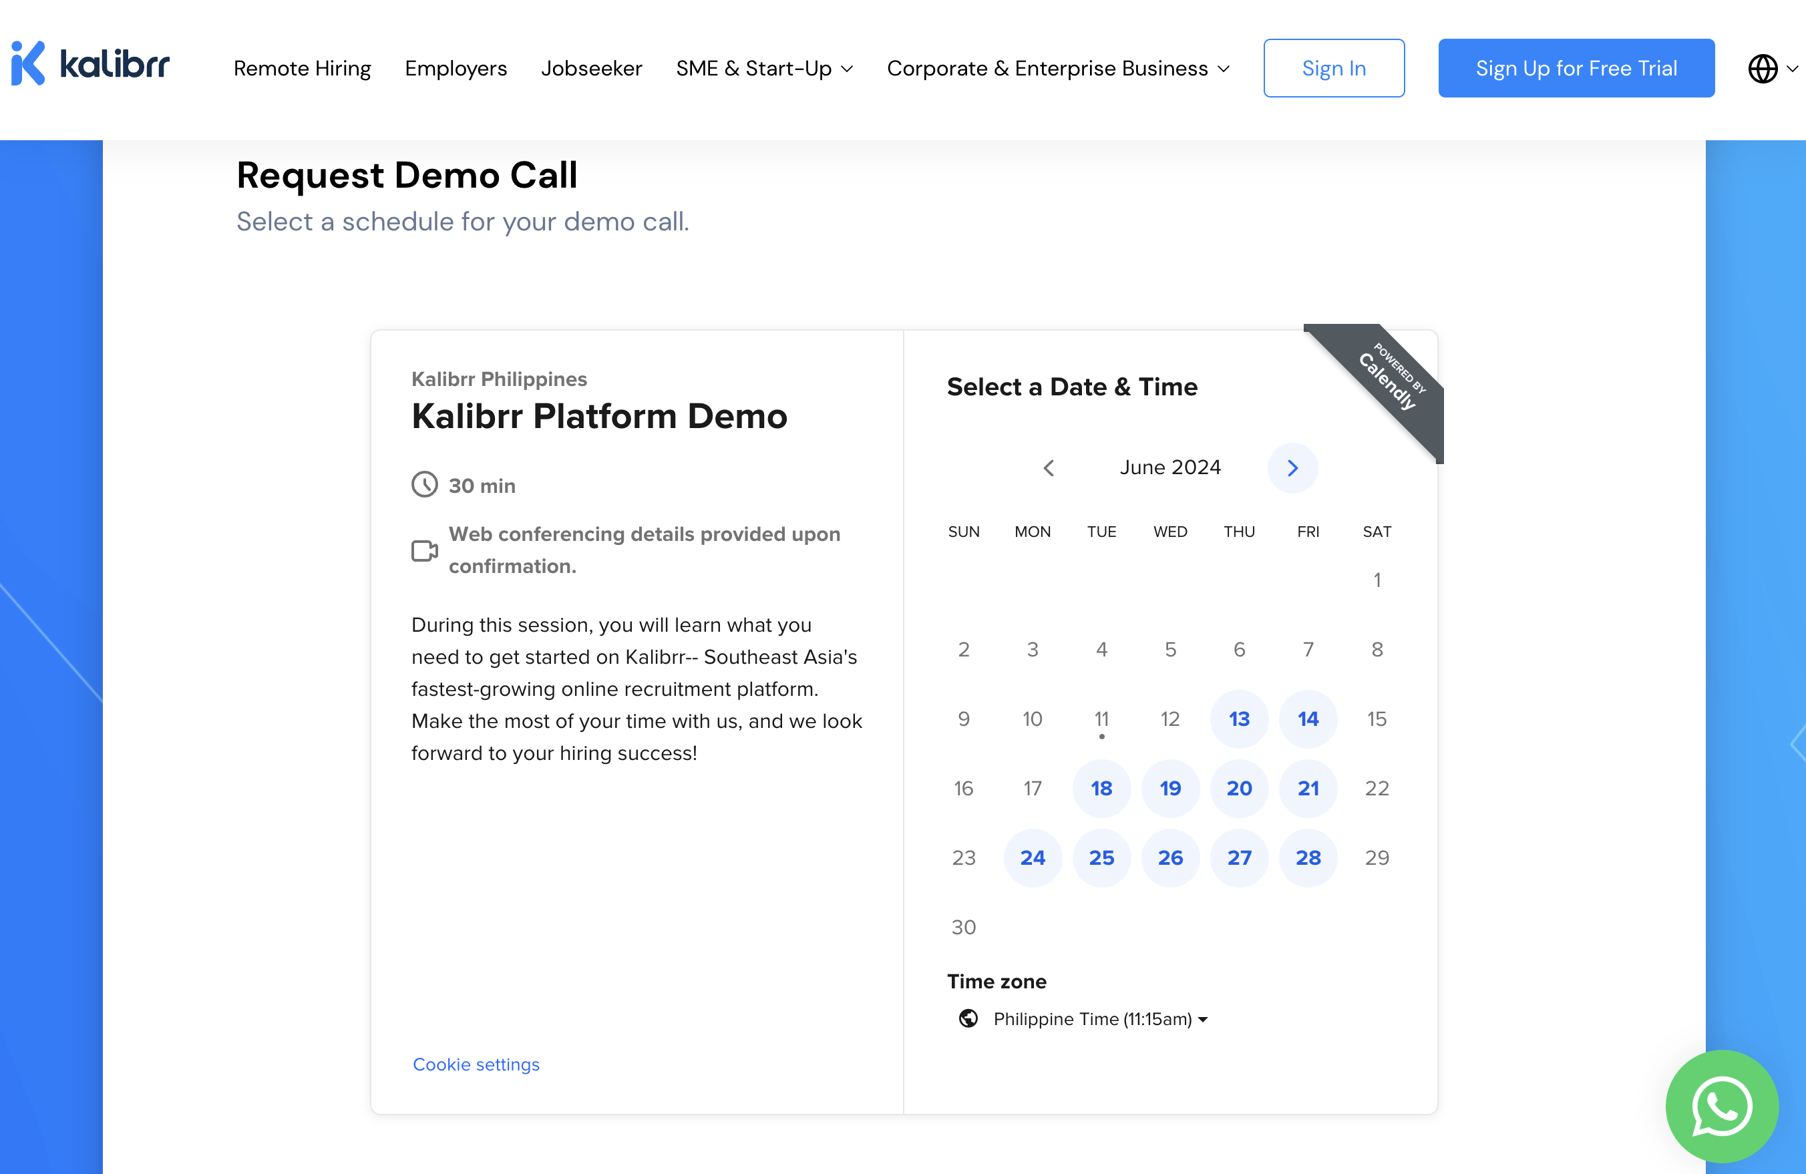This screenshot has width=1806, height=1174.
Task: Click the Kalibrr logo
Action: pos(90,65)
